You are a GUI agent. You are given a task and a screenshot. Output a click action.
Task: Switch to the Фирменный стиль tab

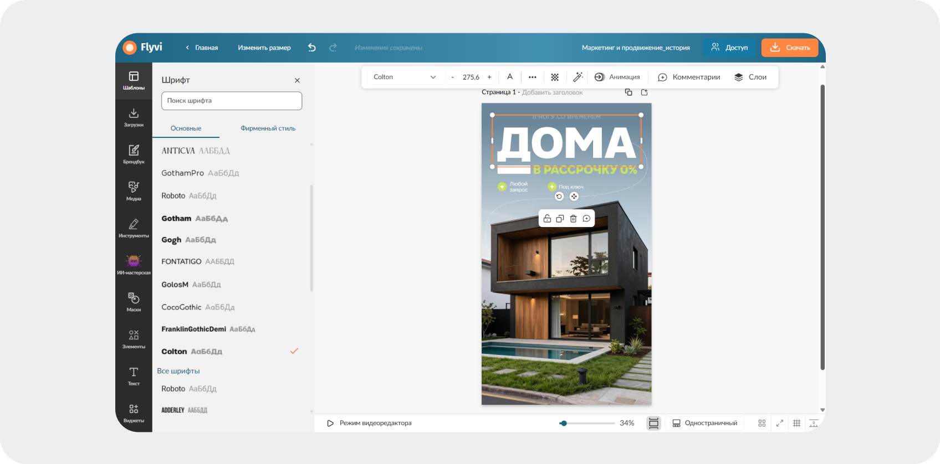(x=268, y=128)
